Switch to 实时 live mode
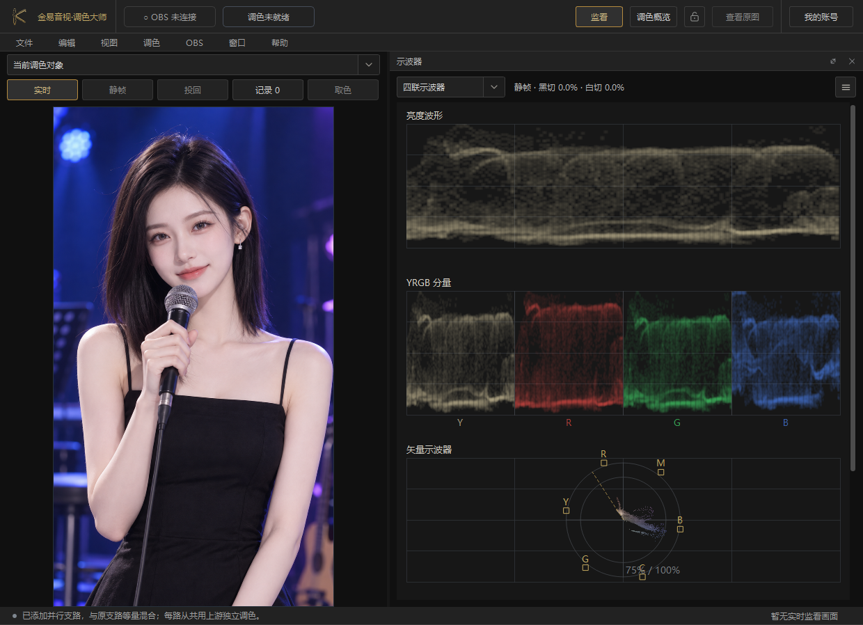 [42, 90]
